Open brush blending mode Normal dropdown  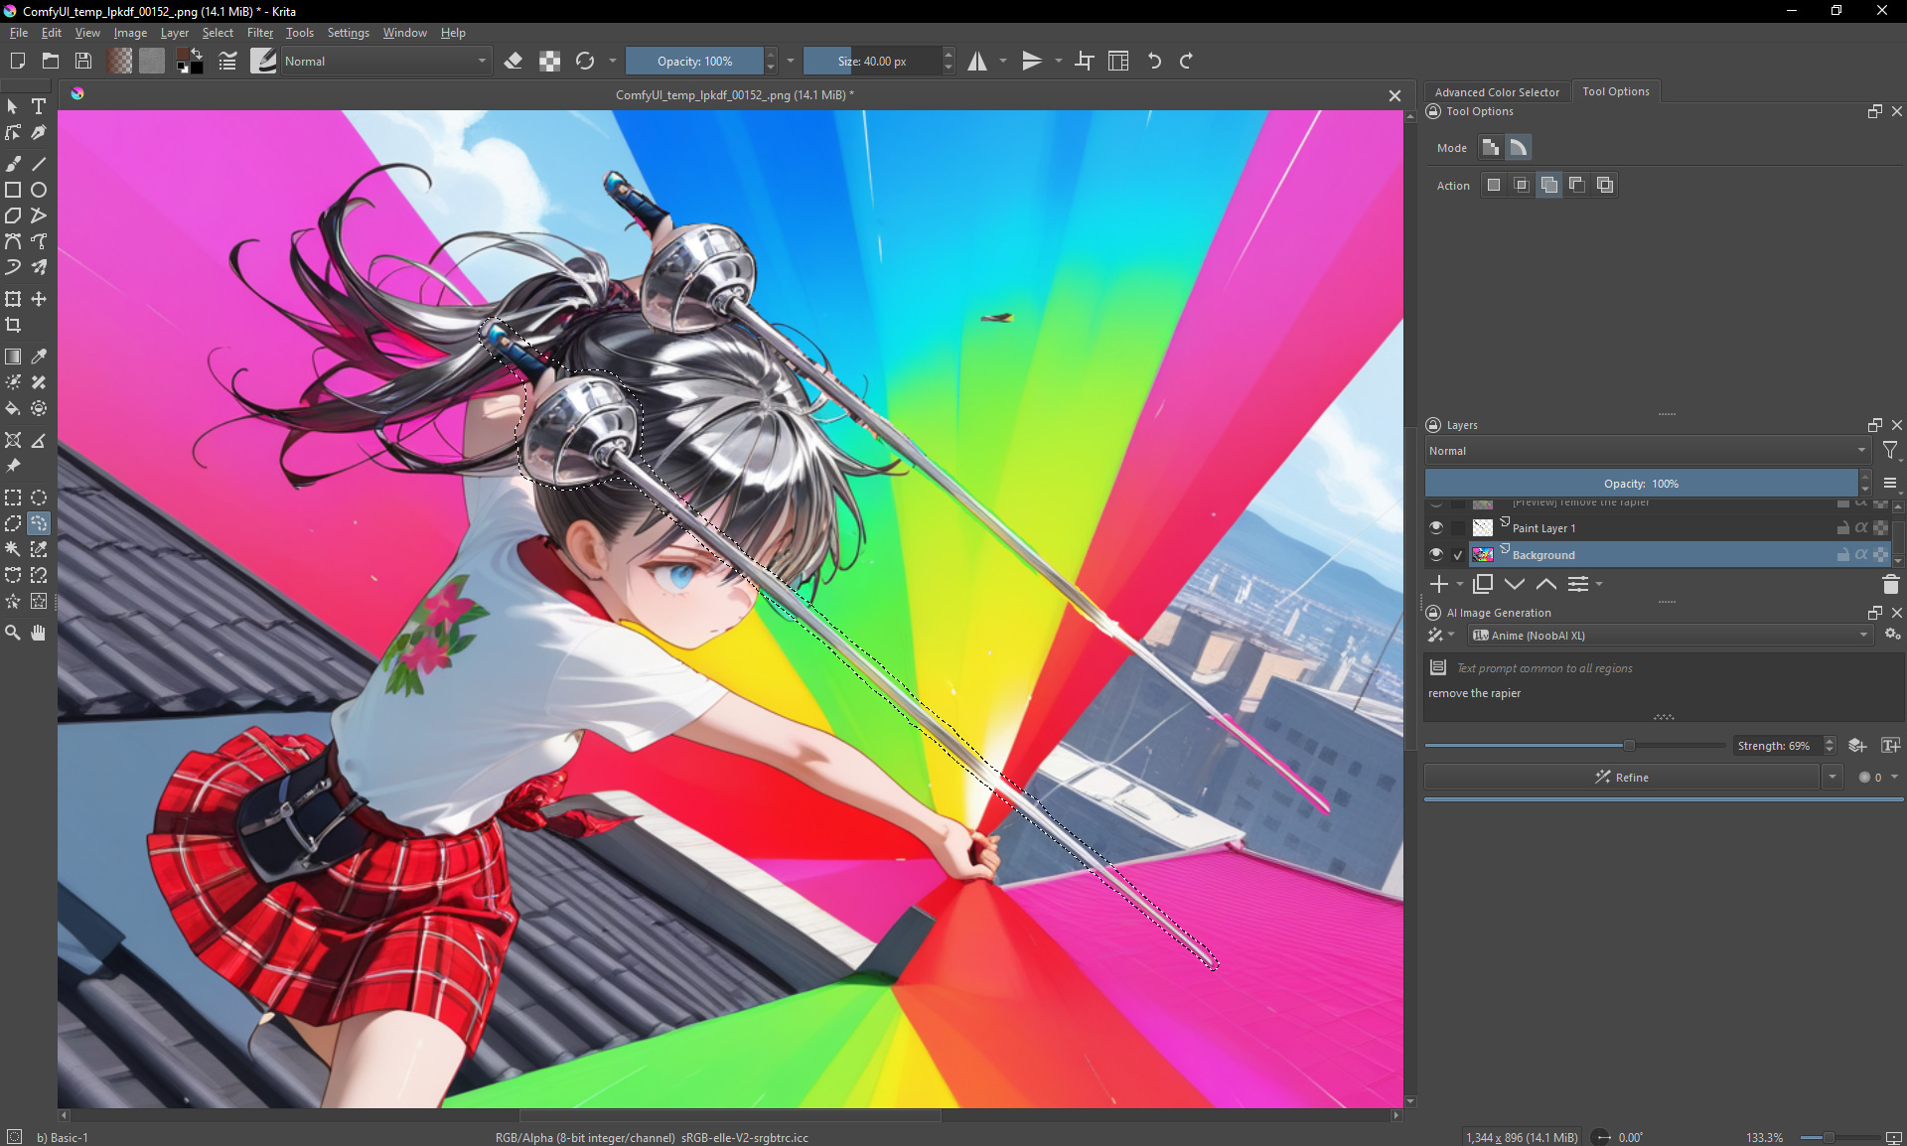(385, 61)
